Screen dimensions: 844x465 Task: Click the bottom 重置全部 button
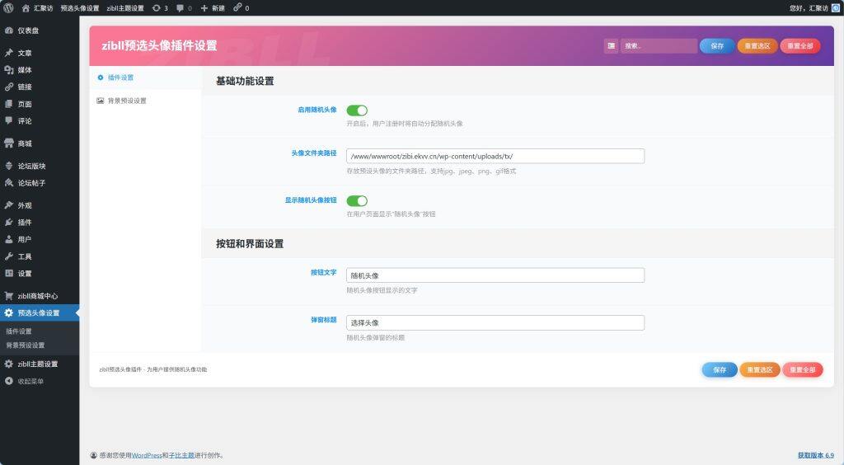pyautogui.click(x=803, y=369)
